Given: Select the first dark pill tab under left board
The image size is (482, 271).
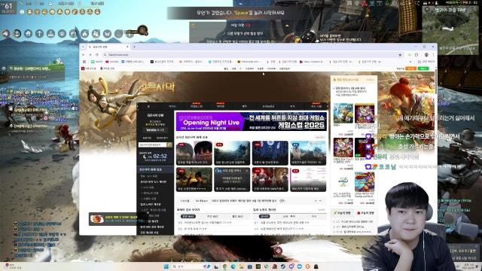Looking at the screenshot, I should (188, 216).
